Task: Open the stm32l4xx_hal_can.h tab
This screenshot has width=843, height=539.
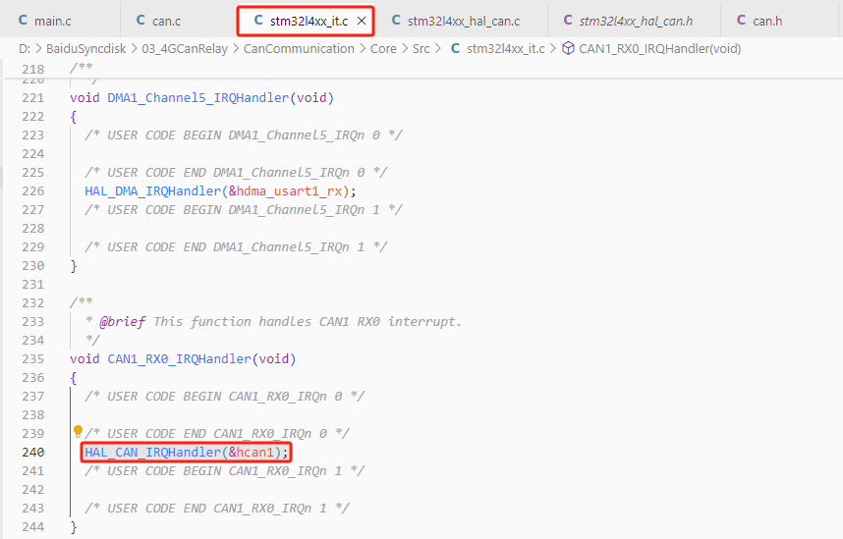Action: click(x=636, y=21)
